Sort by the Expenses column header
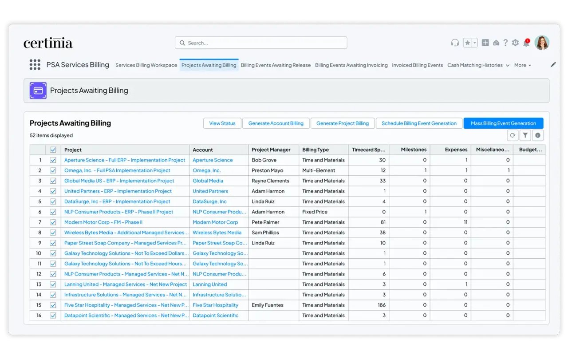Screen dimensions: 568x359 coord(450,150)
